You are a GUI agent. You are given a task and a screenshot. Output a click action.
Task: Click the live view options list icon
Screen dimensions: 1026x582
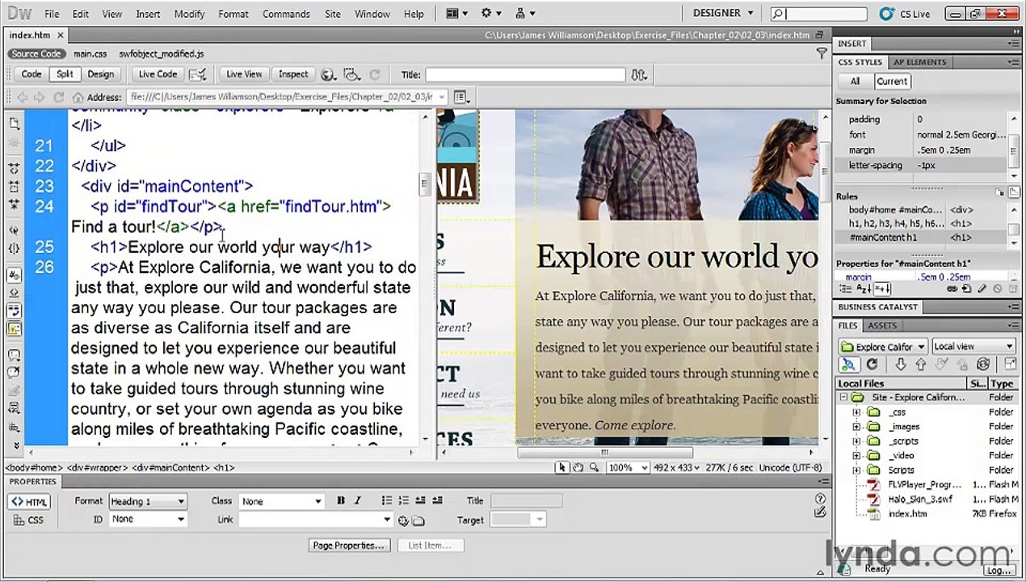[461, 97]
